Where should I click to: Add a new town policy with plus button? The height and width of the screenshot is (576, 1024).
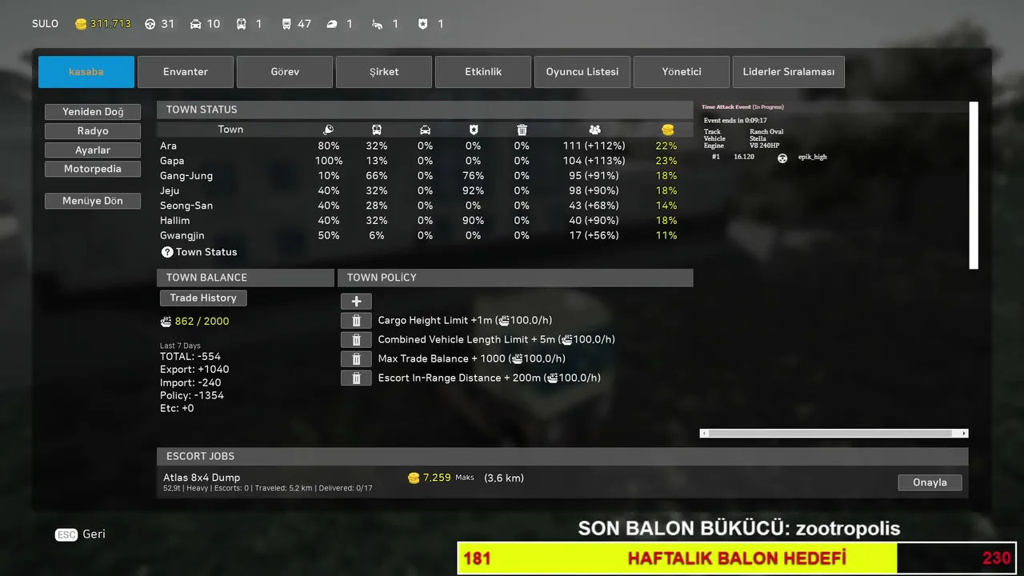coord(356,302)
